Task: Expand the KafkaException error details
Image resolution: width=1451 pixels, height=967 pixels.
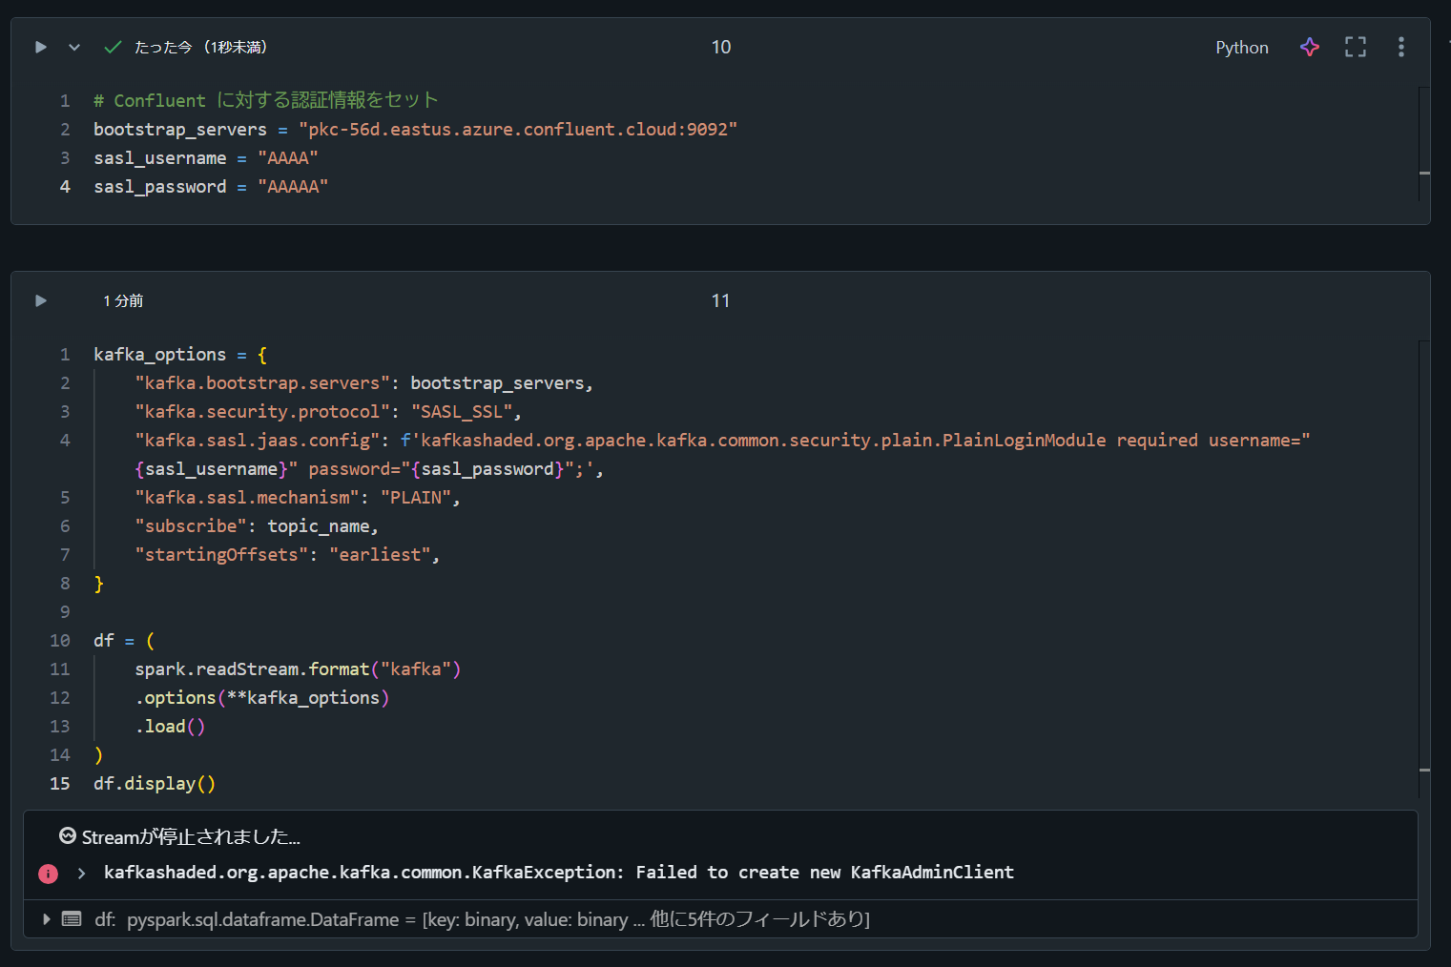Action: click(82, 873)
